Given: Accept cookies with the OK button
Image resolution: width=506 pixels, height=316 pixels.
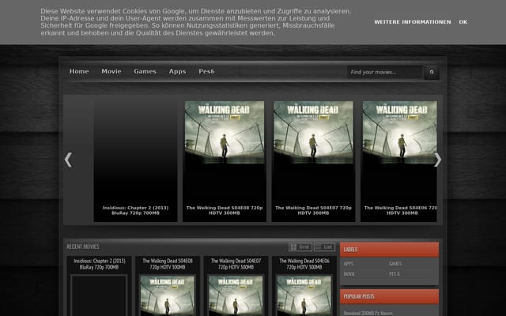Looking at the screenshot, I should (x=463, y=22).
